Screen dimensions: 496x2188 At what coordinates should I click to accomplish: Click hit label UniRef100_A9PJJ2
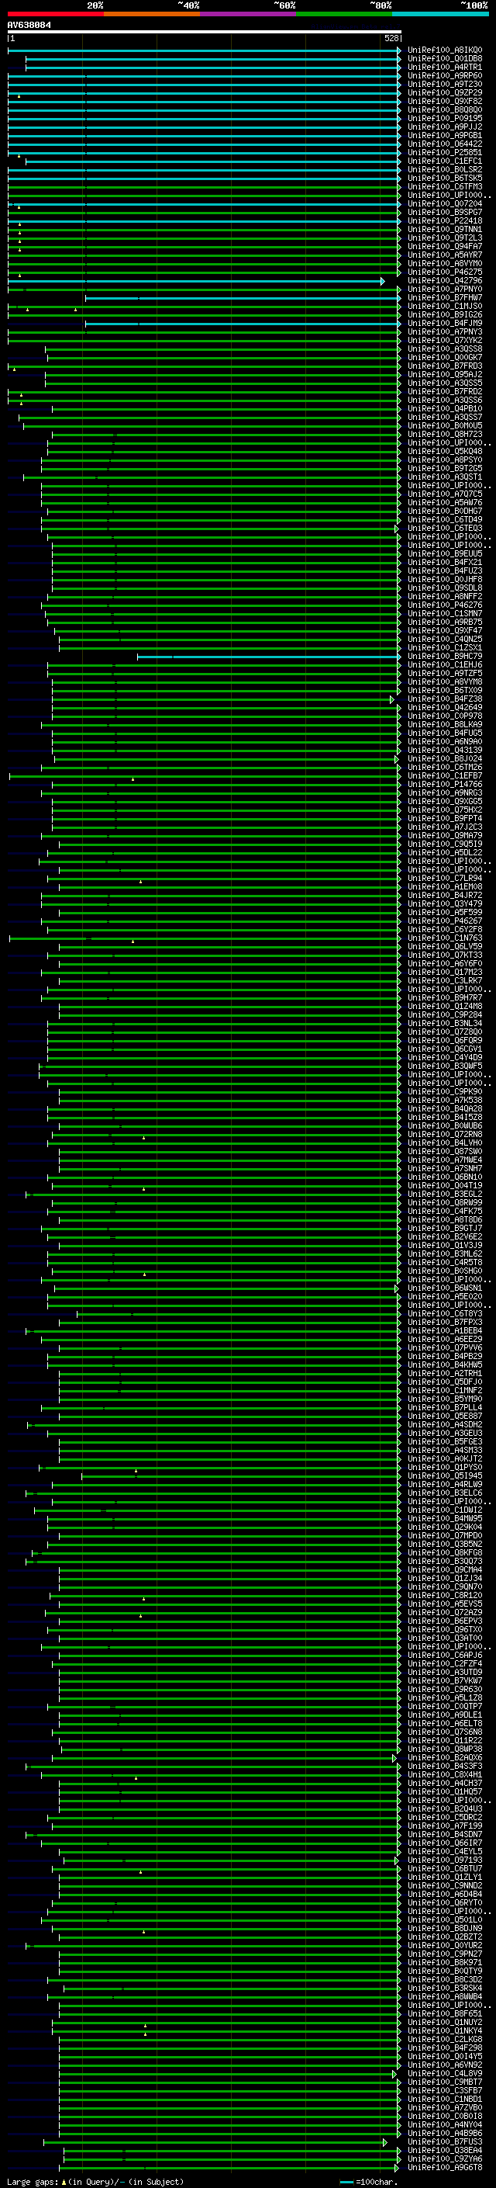[444, 127]
